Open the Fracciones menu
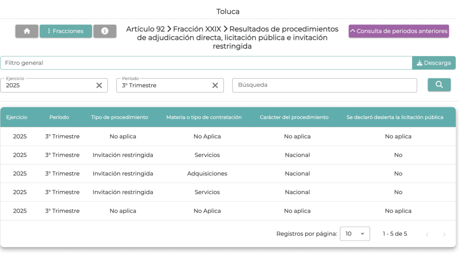459x255 pixels. [x=66, y=31]
